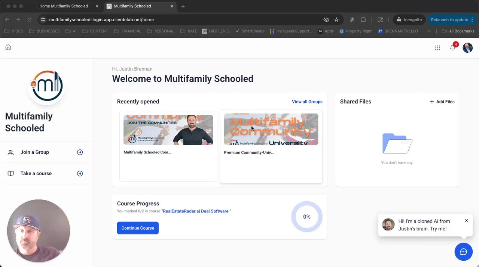Open the All Bookmarks folder
Image resolution: width=479 pixels, height=267 pixels.
[x=458, y=31]
